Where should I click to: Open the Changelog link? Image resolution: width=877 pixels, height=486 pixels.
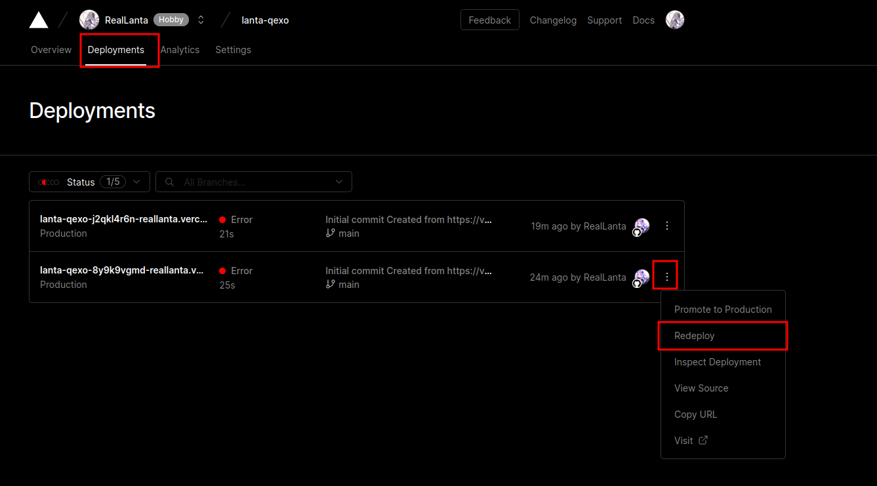pyautogui.click(x=553, y=20)
